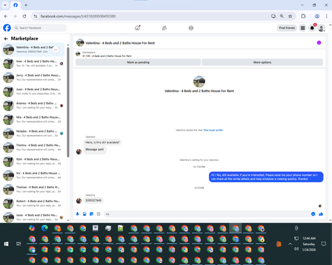Open a new browser tab
The height and width of the screenshot is (265, 332).
tap(26, 5)
